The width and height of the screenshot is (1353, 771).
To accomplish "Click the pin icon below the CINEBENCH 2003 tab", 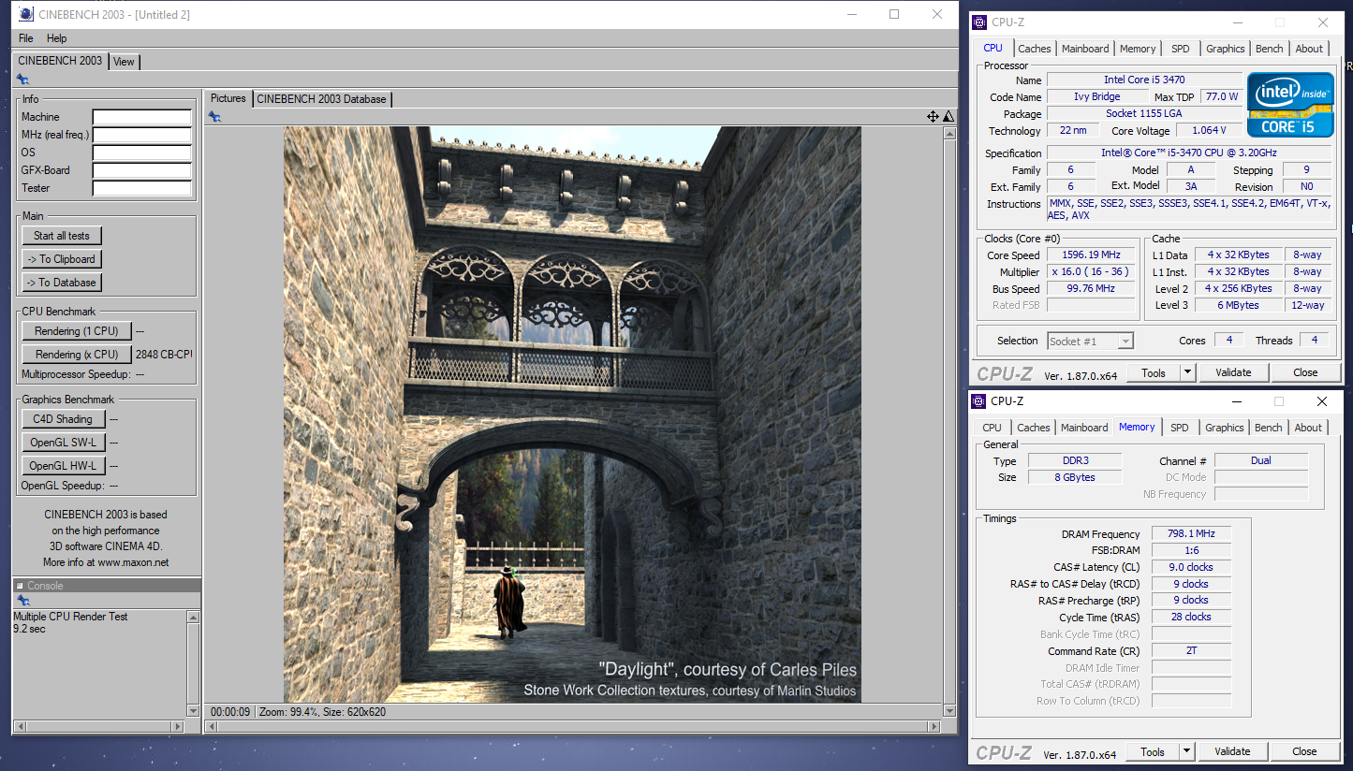I will pos(22,80).
